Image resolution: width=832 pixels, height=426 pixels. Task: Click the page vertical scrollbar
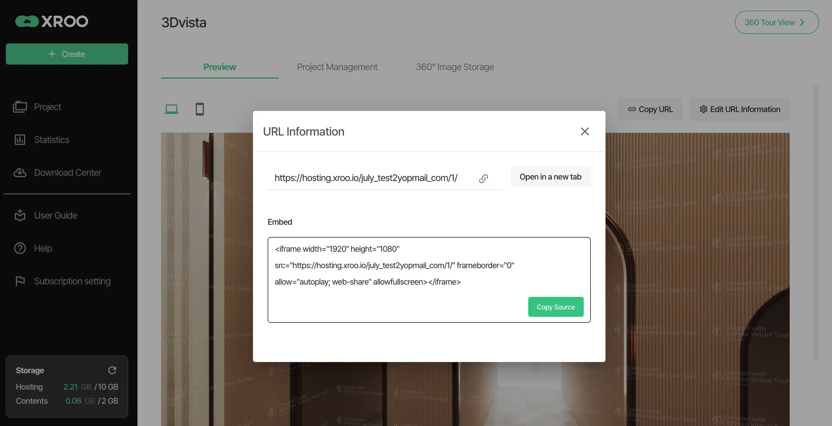coord(816,223)
